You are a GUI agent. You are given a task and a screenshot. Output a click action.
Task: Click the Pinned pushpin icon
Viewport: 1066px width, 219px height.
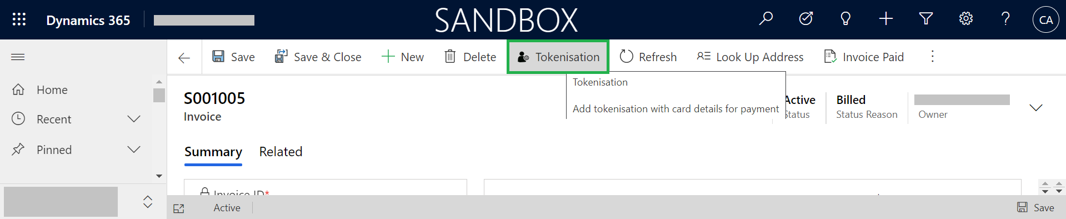point(18,149)
